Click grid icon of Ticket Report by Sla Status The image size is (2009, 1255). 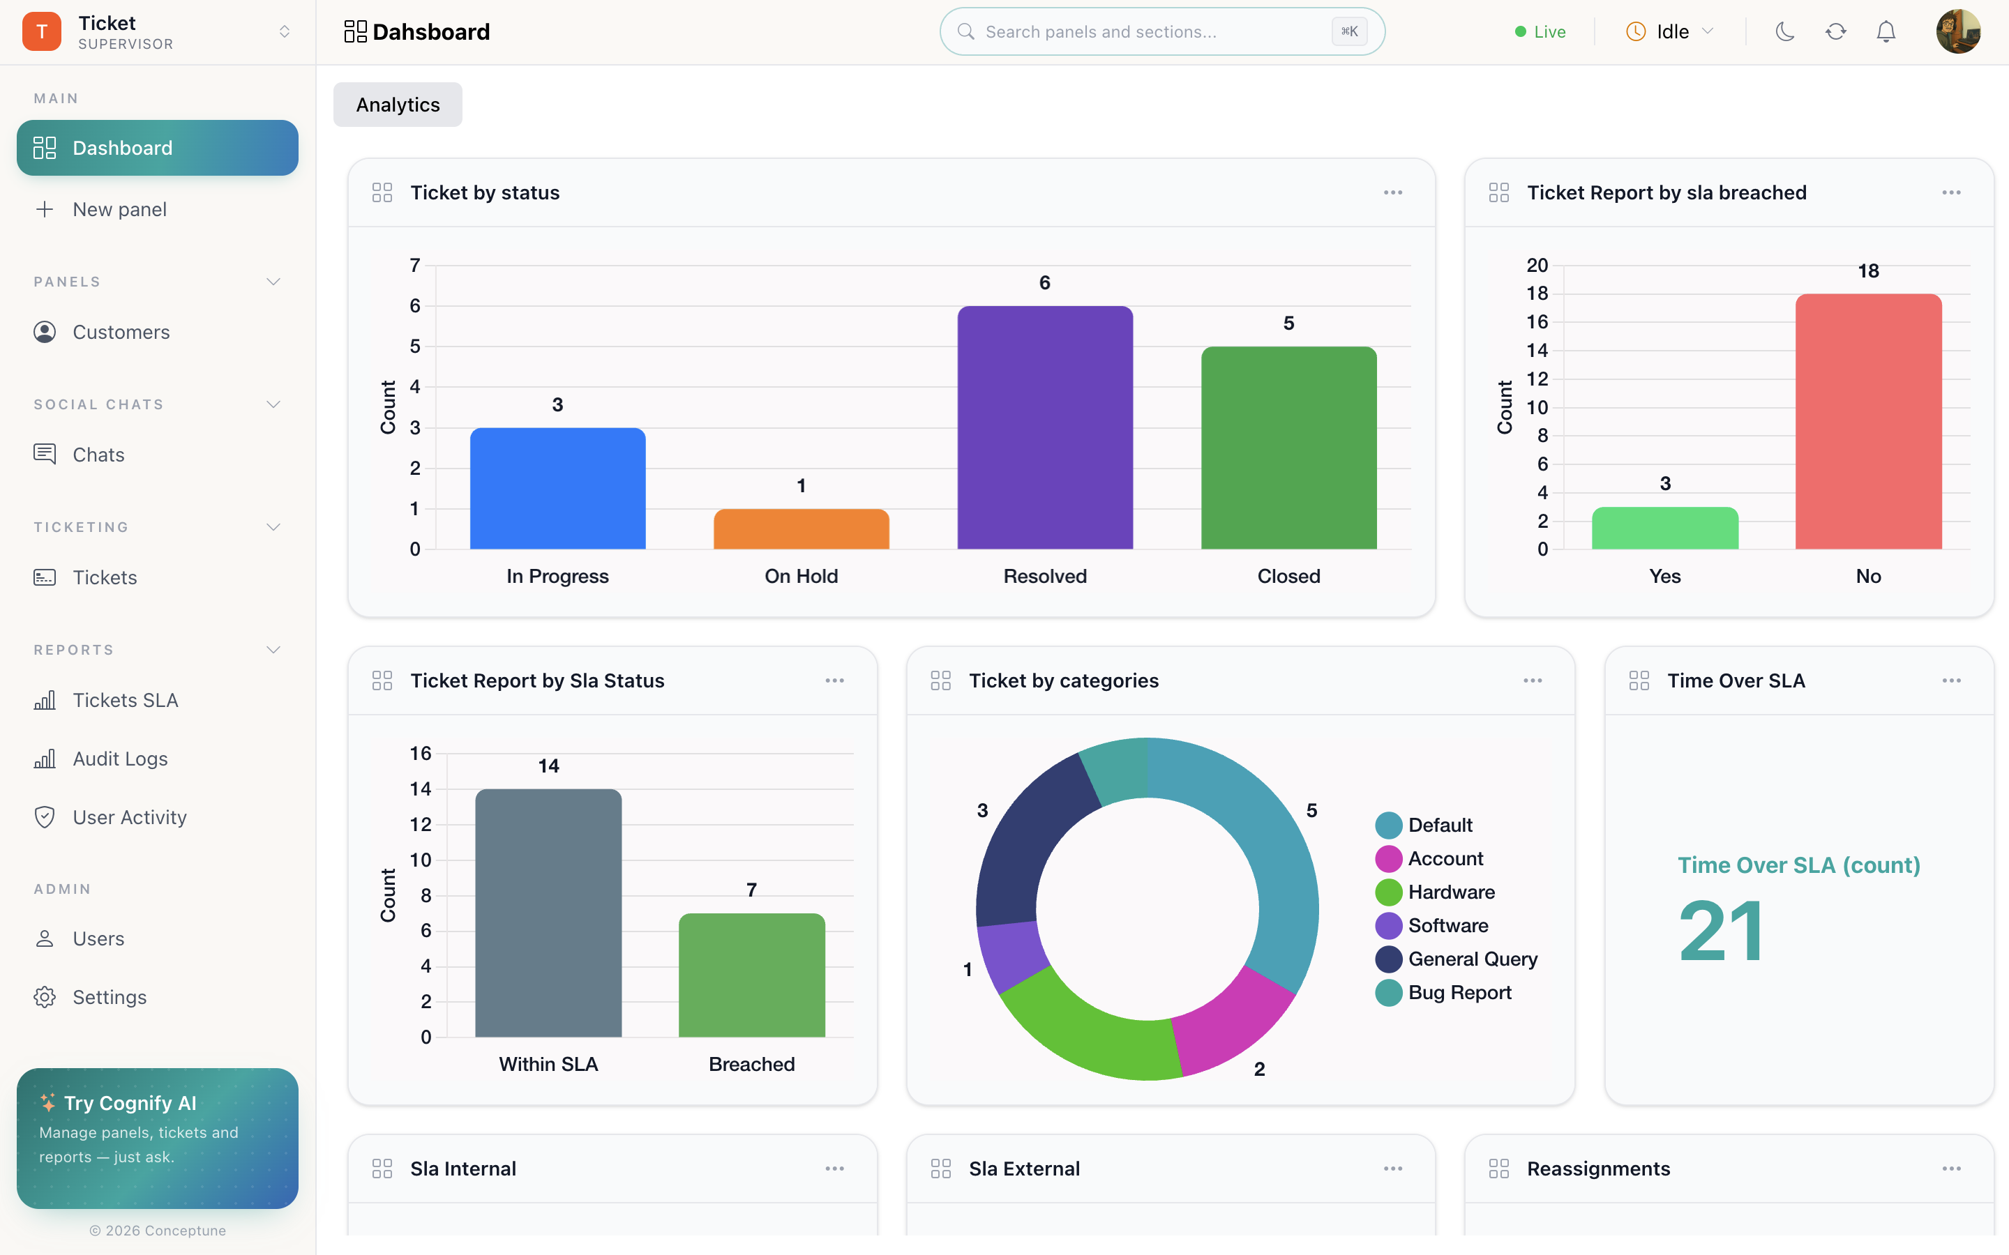coord(382,680)
